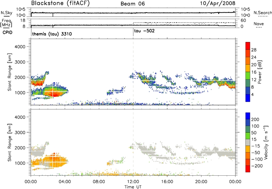Click the dark blue segment of the Power colorbar
This screenshot has height=189, width=272.
pyautogui.click(x=248, y=98)
